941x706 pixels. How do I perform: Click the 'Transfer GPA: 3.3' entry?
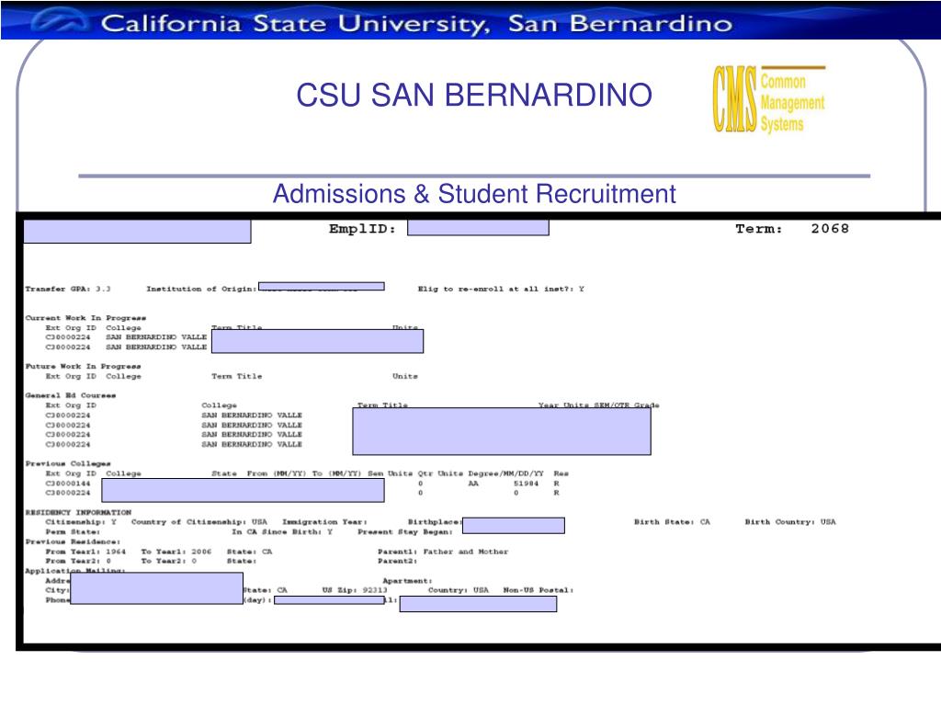68,289
